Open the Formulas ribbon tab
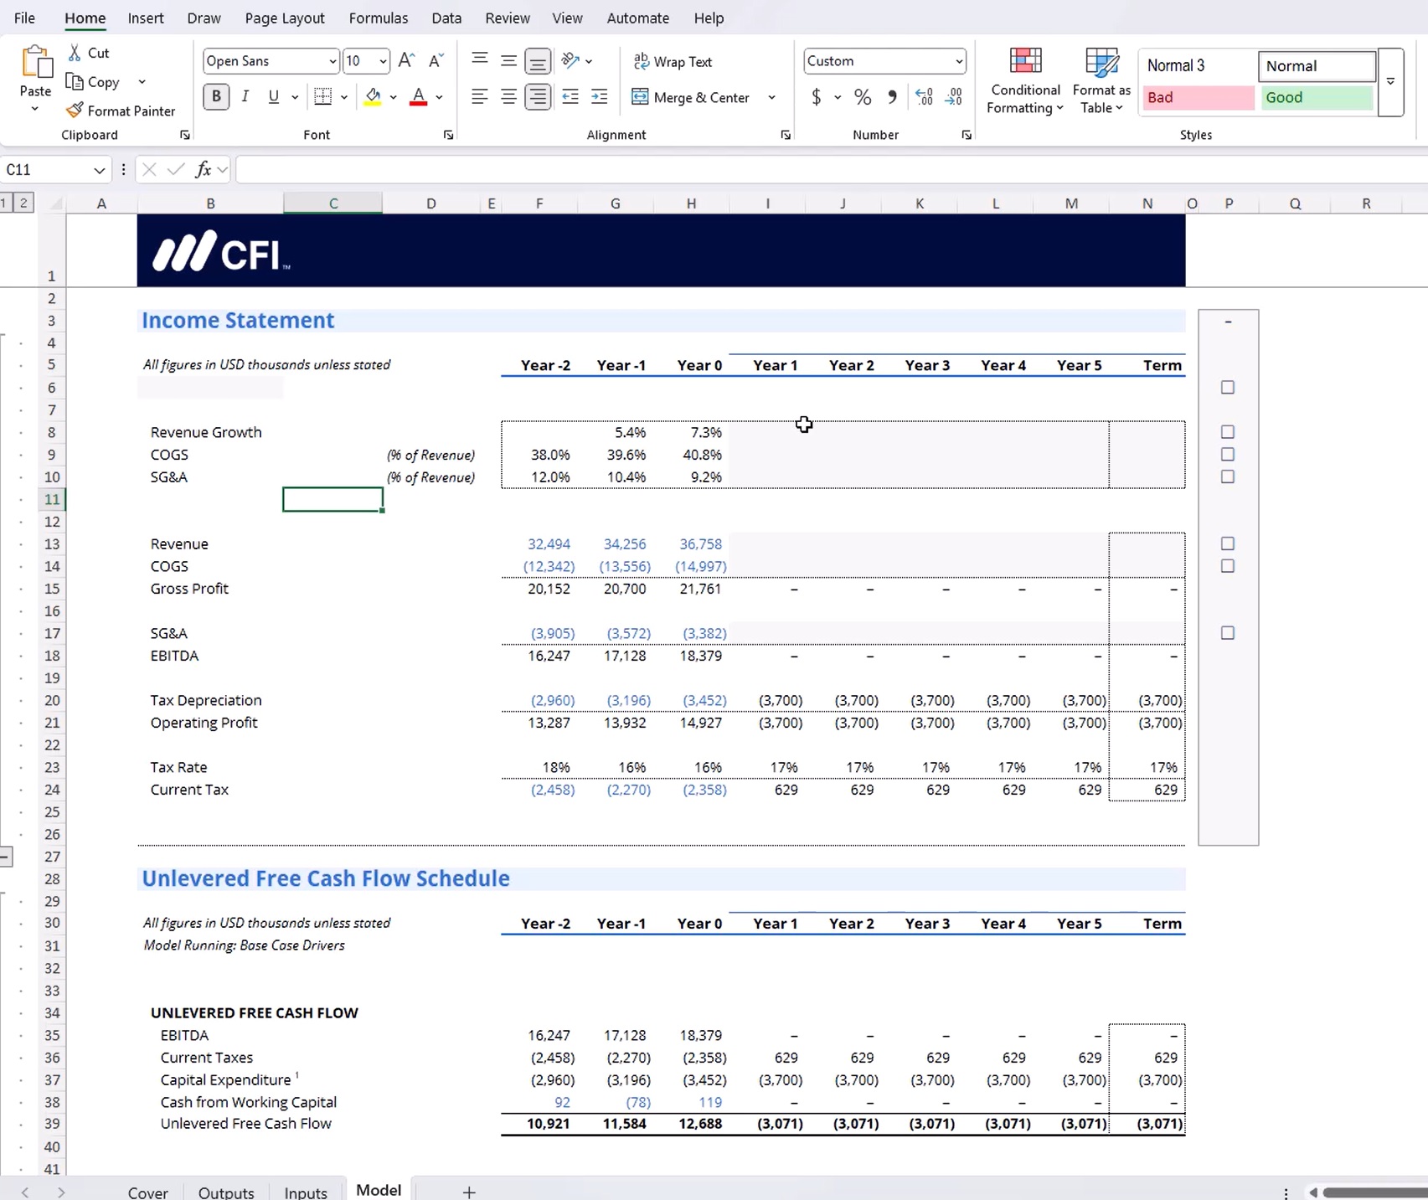This screenshot has height=1200, width=1428. [x=378, y=18]
